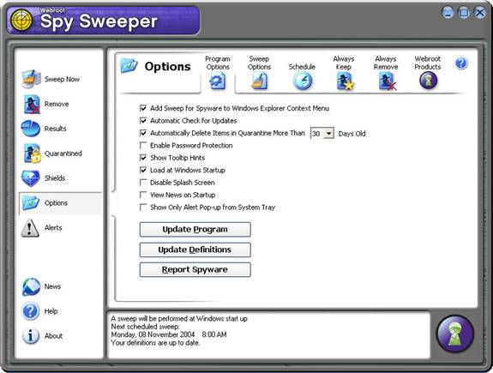Close the Spy Sweeper window
Viewport: 493px width, 373px height.
[x=480, y=13]
